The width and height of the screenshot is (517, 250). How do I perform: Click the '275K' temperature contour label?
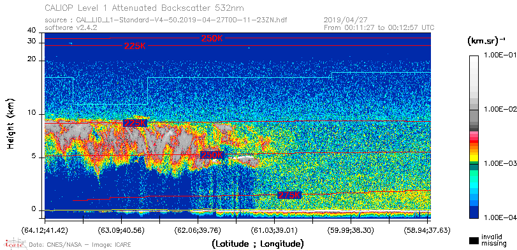289,195
